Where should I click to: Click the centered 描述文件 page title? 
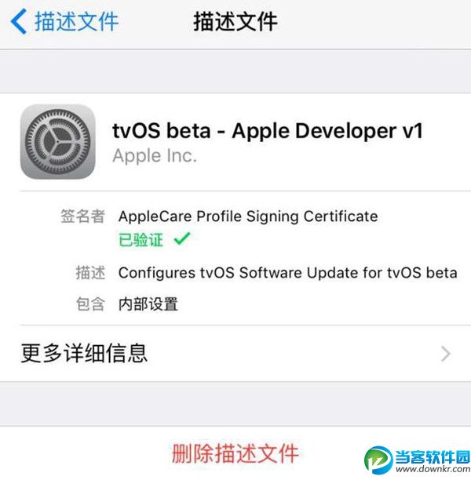235,21
